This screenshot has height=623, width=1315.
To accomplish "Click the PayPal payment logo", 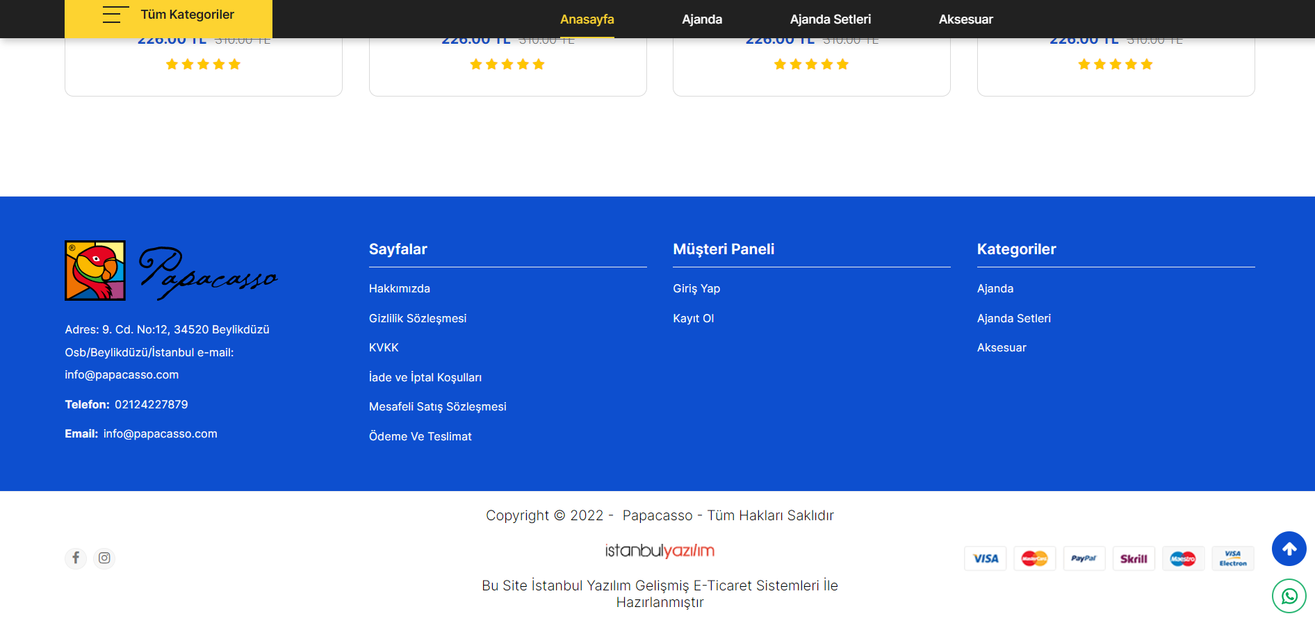I will [1084, 558].
